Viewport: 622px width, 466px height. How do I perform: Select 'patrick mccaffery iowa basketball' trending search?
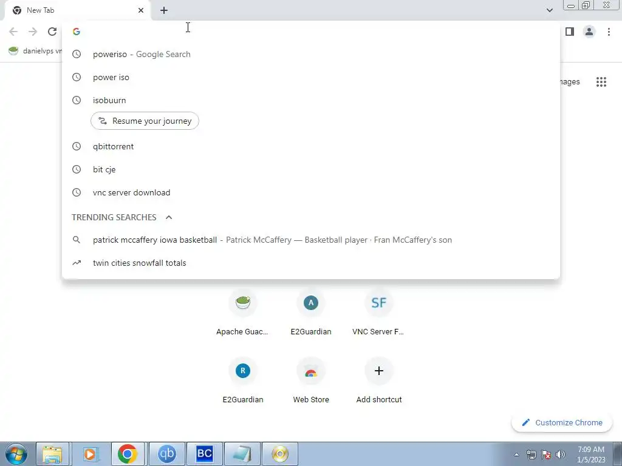311,240
